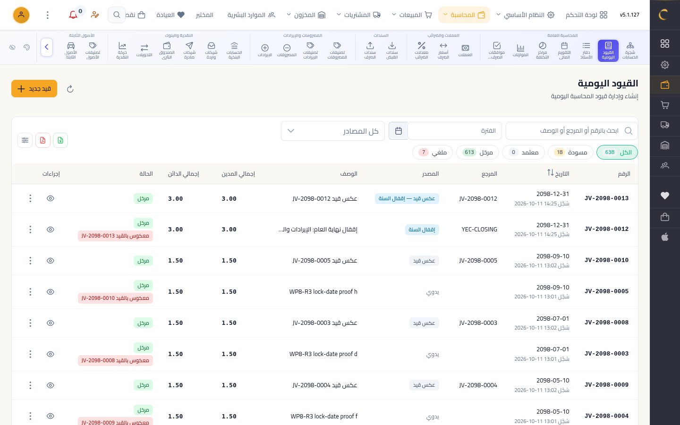This screenshot has width=680, height=425.
Task: Open bank accounts (الحسابات البنكية) ribbon icon
Action: pos(234,51)
